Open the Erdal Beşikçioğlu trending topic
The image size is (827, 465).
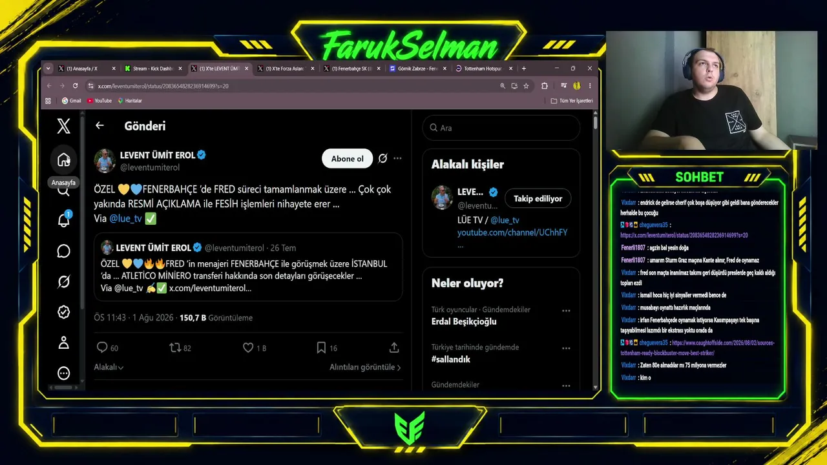(x=464, y=321)
